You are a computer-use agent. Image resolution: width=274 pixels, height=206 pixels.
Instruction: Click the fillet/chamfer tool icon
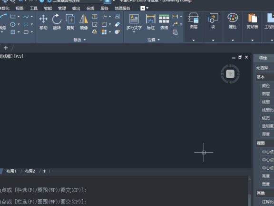[x=104, y=24]
